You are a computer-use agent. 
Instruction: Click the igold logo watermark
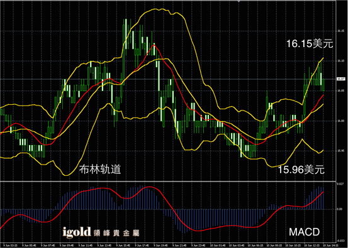pyautogui.click(x=77, y=232)
